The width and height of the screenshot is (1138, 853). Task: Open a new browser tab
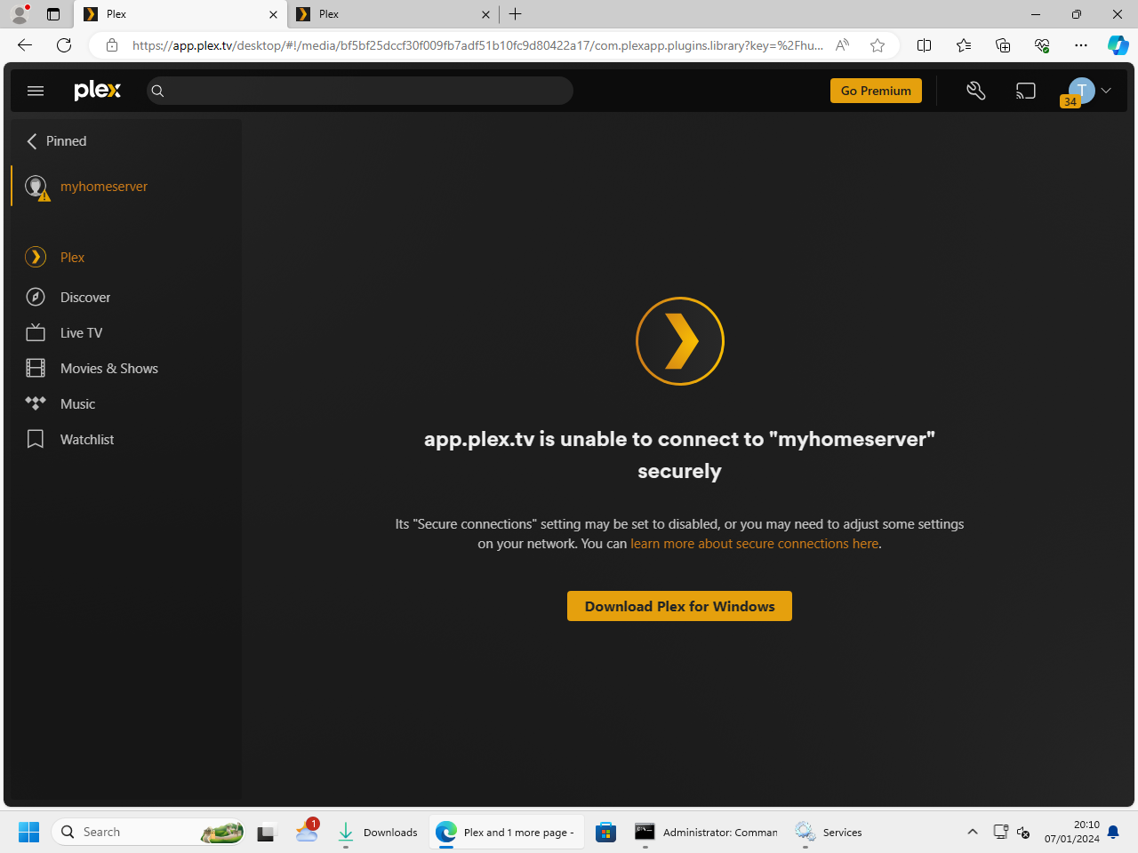tap(516, 14)
